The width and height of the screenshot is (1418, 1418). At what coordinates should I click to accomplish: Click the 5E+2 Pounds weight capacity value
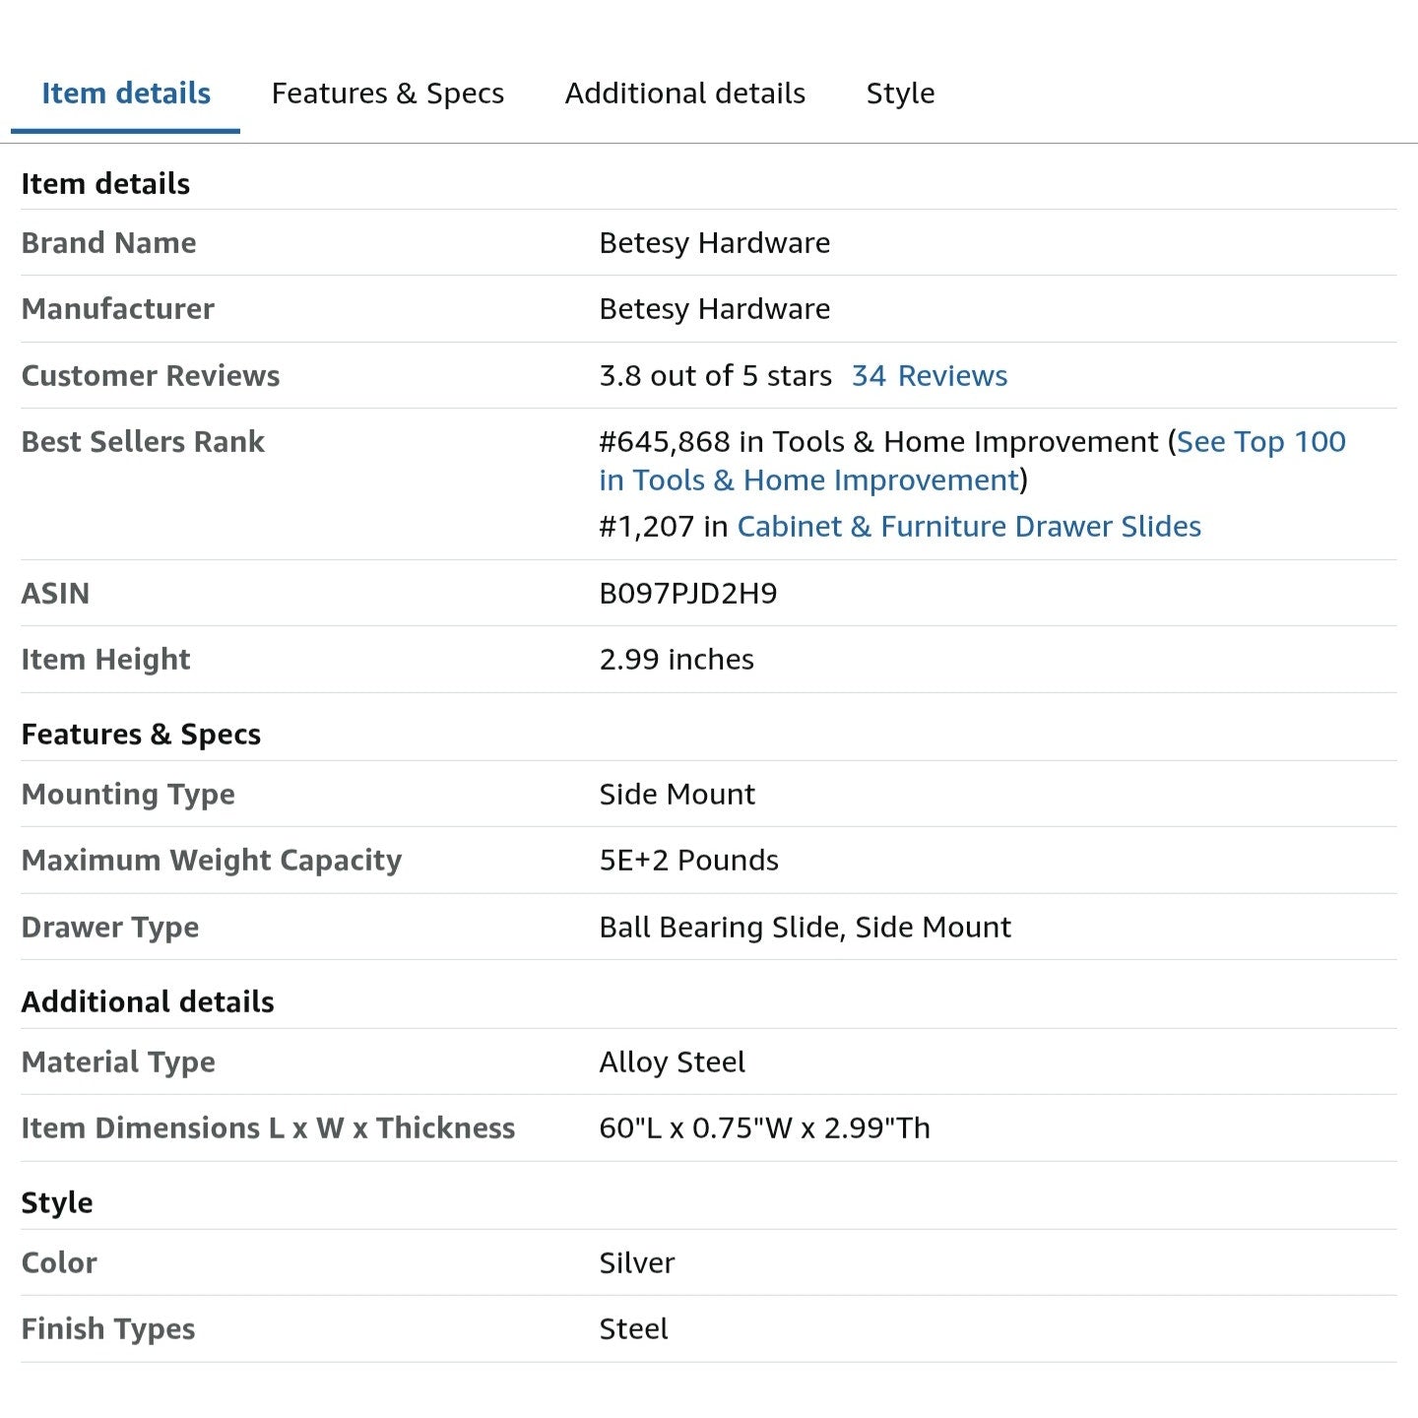pos(688,861)
